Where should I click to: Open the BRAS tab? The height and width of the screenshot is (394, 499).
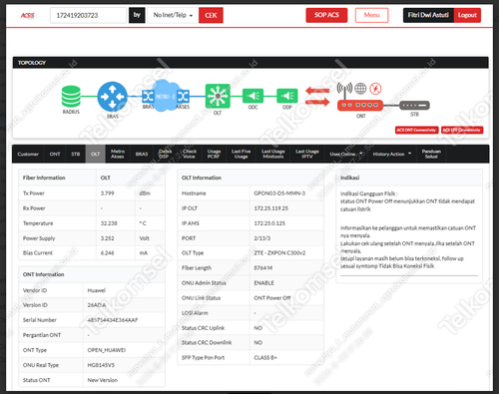point(142,154)
